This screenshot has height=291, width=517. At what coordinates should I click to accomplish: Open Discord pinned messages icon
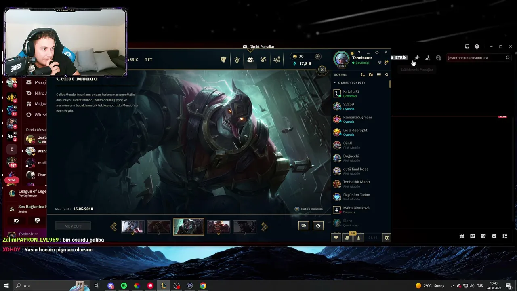417,58
